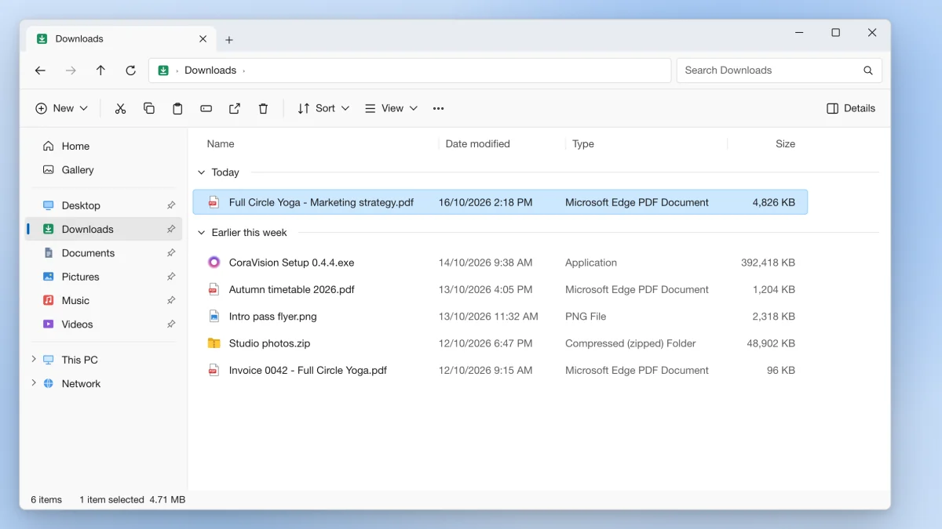
Task: Expand the Network tree node
Action: click(x=33, y=383)
